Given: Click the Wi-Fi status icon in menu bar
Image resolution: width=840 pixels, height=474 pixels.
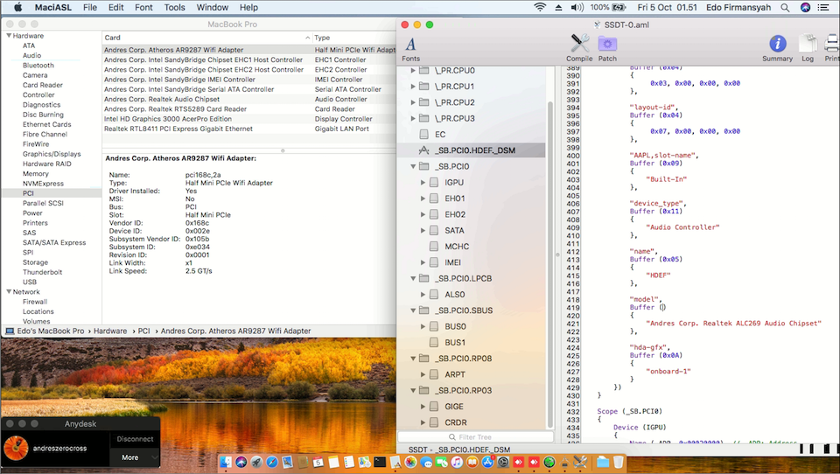Looking at the screenshot, I should pos(540,7).
